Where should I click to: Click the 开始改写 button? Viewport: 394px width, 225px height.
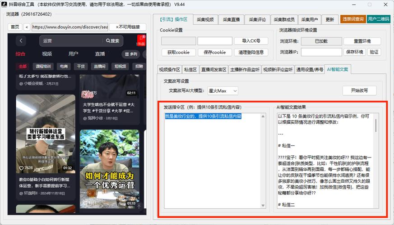(359, 90)
